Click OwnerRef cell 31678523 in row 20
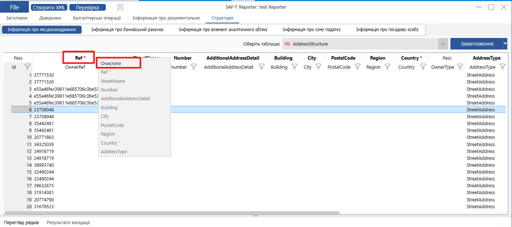The image size is (512, 227). 44,207
